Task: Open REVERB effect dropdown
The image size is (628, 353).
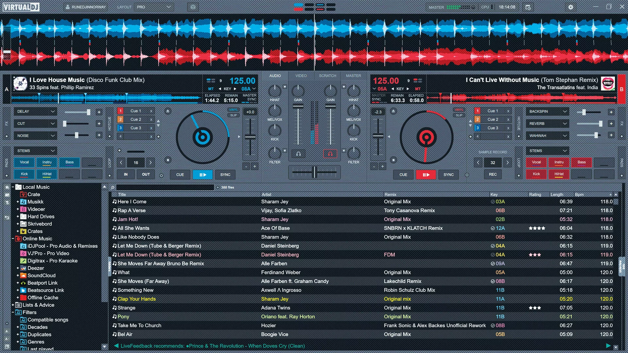Action: click(x=548, y=124)
